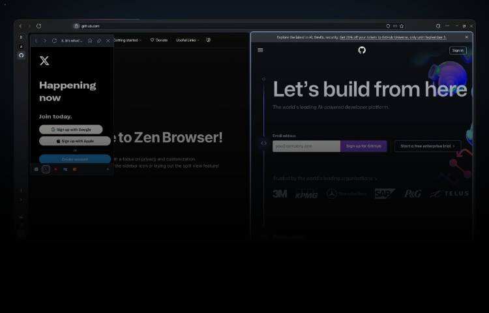
Task: Toggle the website dark mode theme icon
Action: point(208,40)
